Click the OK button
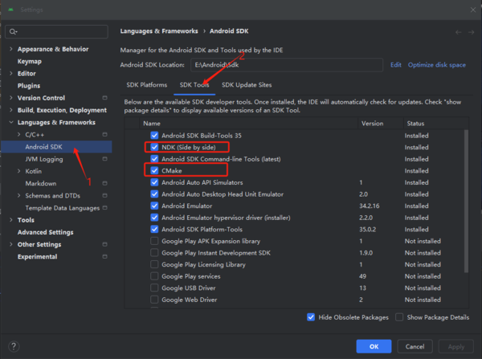 pyautogui.click(x=374, y=346)
